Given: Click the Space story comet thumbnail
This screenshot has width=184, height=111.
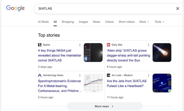Looking at the screenshot, I should click(x=93, y=52).
